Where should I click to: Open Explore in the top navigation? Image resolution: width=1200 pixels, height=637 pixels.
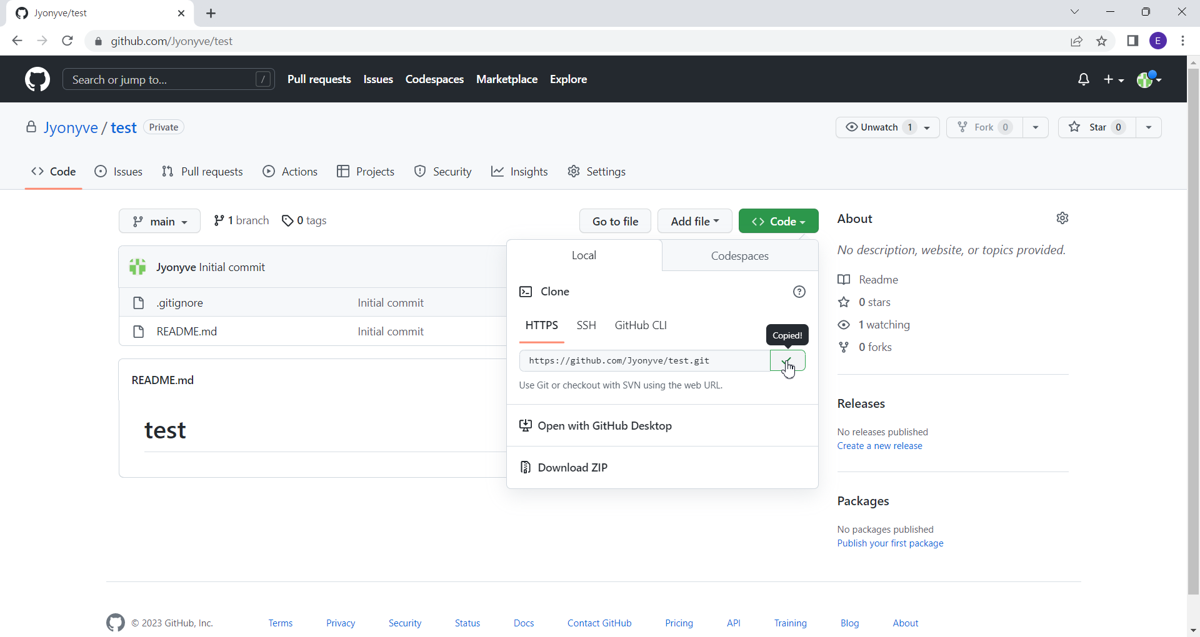click(x=568, y=79)
